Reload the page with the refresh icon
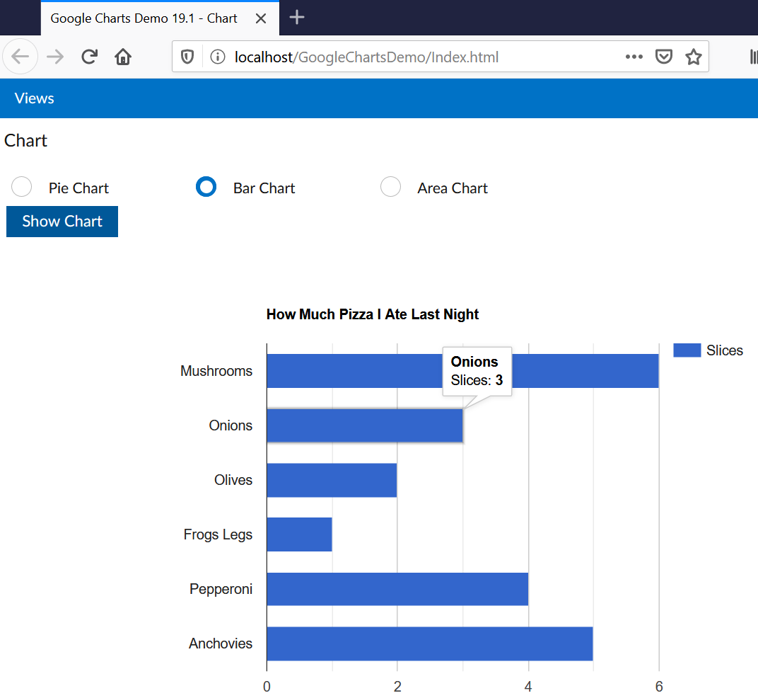 (x=89, y=57)
